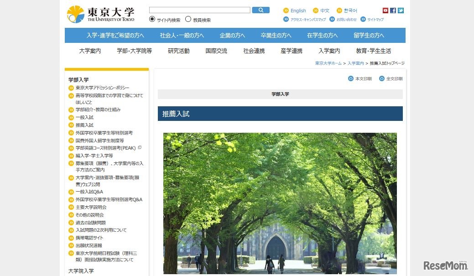Follow the 入学案内 breadcrumb link

[355, 63]
